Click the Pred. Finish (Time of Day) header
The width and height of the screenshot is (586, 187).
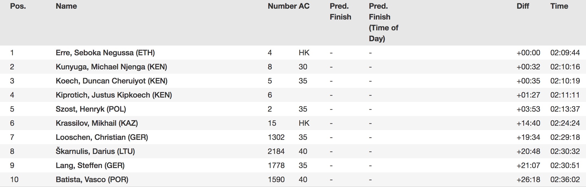[384, 22]
